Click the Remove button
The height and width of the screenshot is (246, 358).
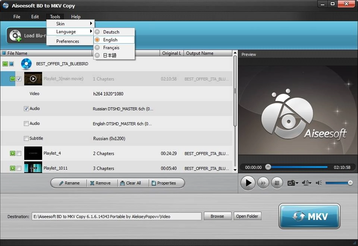pyautogui.click(x=102, y=183)
